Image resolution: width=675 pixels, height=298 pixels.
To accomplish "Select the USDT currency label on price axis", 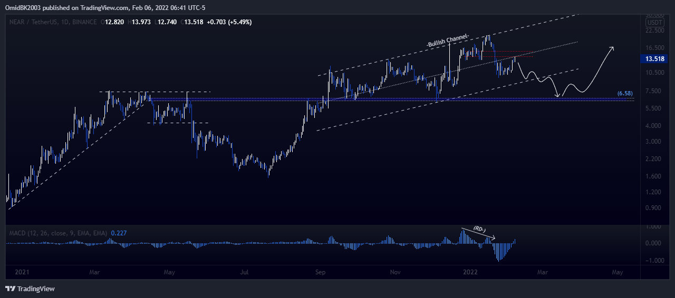I will tap(655, 23).
